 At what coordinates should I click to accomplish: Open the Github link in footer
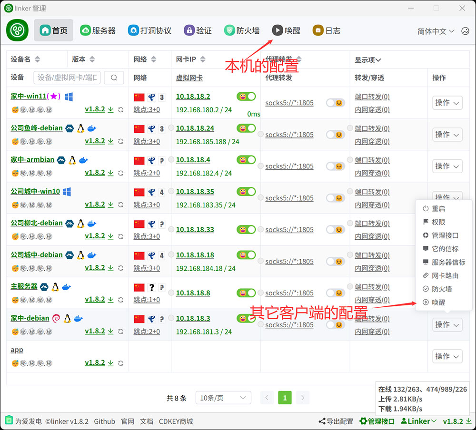104,421
